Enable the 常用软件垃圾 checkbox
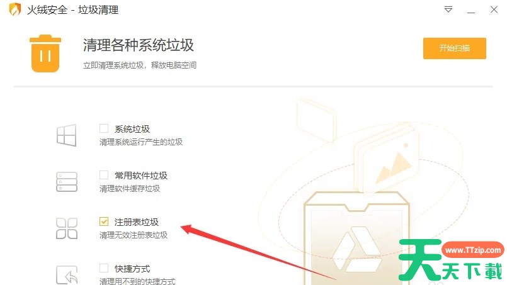Screen dimensions: 507x285 point(104,175)
